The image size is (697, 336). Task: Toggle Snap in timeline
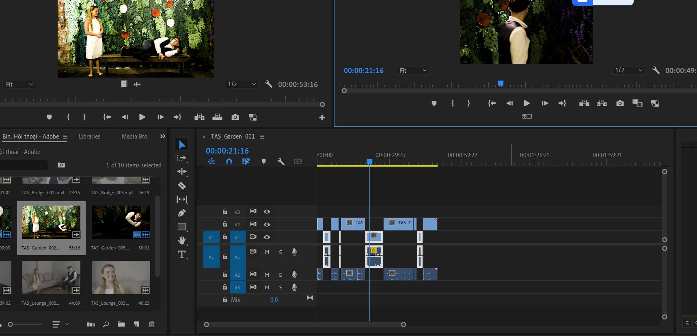(x=229, y=161)
